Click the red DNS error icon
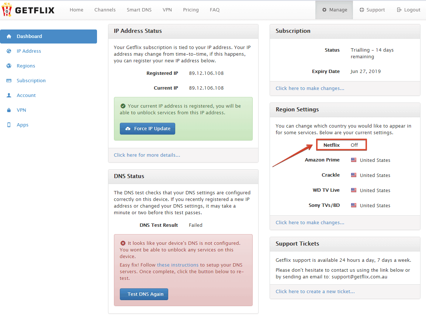This screenshot has width=426, height=323. 123,243
